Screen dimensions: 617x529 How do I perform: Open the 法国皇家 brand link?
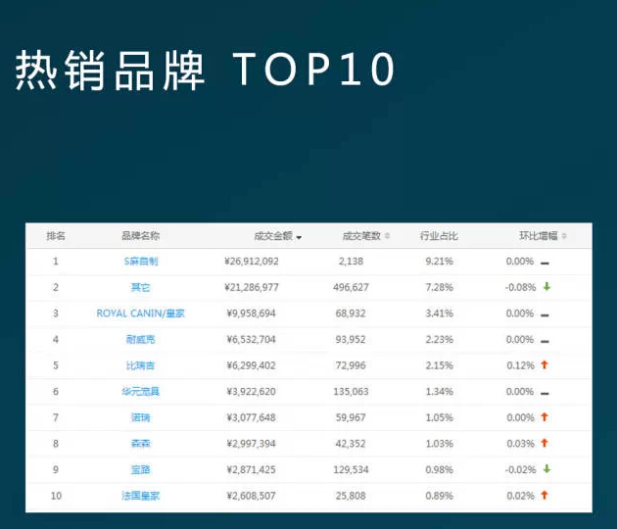140,496
